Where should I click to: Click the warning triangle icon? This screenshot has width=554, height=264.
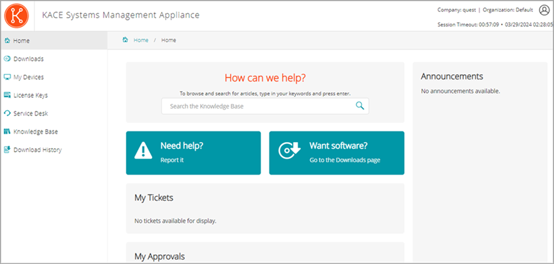tap(144, 150)
